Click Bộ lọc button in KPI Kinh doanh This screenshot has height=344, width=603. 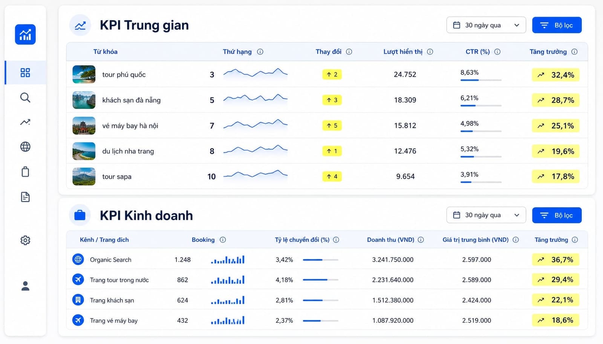[x=557, y=215]
